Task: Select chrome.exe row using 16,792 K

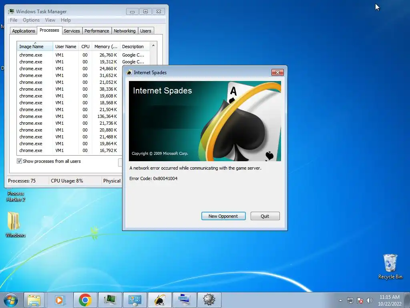Action: [69, 150]
